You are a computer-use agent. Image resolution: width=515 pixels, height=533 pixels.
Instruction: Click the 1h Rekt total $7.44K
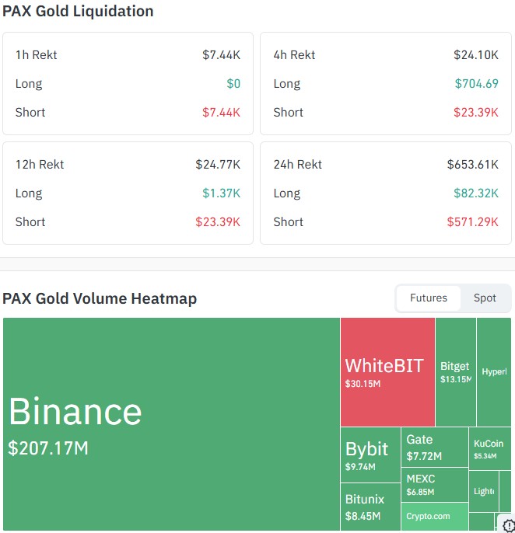[x=221, y=54]
